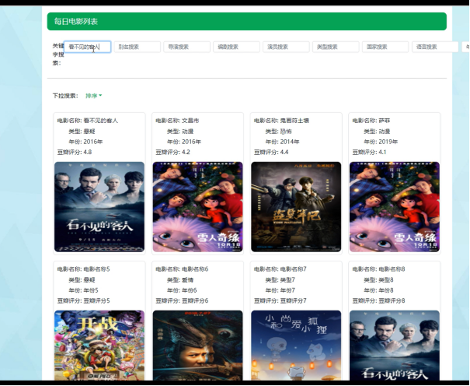This screenshot has height=386, width=470.
Task: Click the 下拉搜索 label
Action: coord(65,96)
